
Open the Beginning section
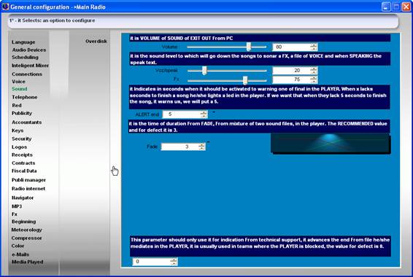click(x=23, y=222)
